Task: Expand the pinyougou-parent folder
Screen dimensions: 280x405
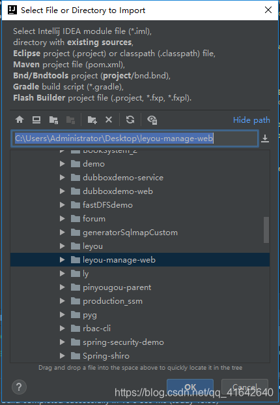Action: 62,287
